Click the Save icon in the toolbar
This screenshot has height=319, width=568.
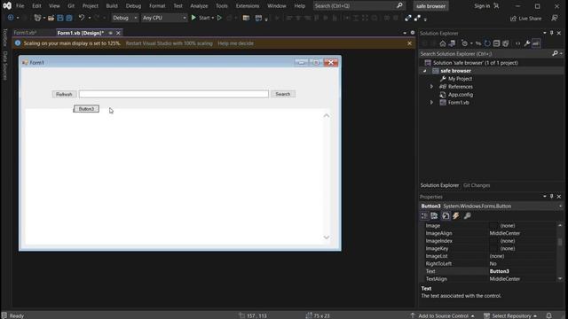tap(60, 18)
